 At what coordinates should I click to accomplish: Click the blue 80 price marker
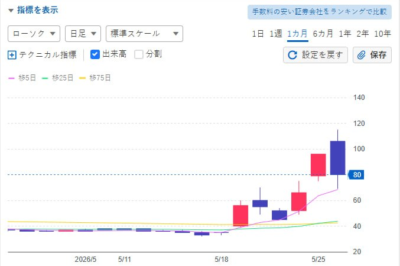[356, 175]
